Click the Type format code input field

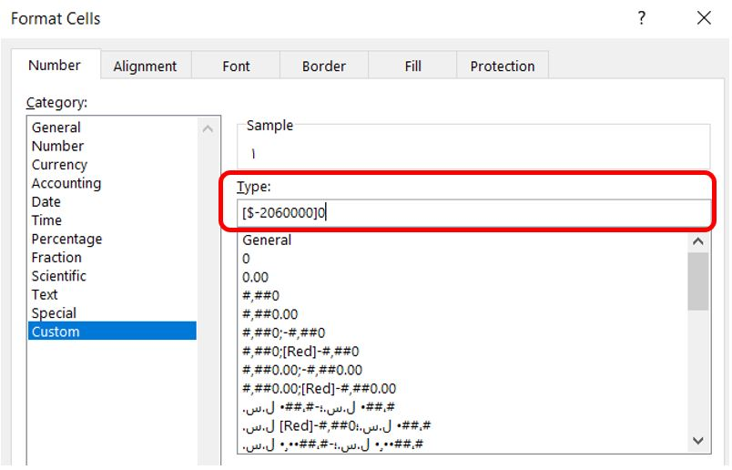click(473, 213)
